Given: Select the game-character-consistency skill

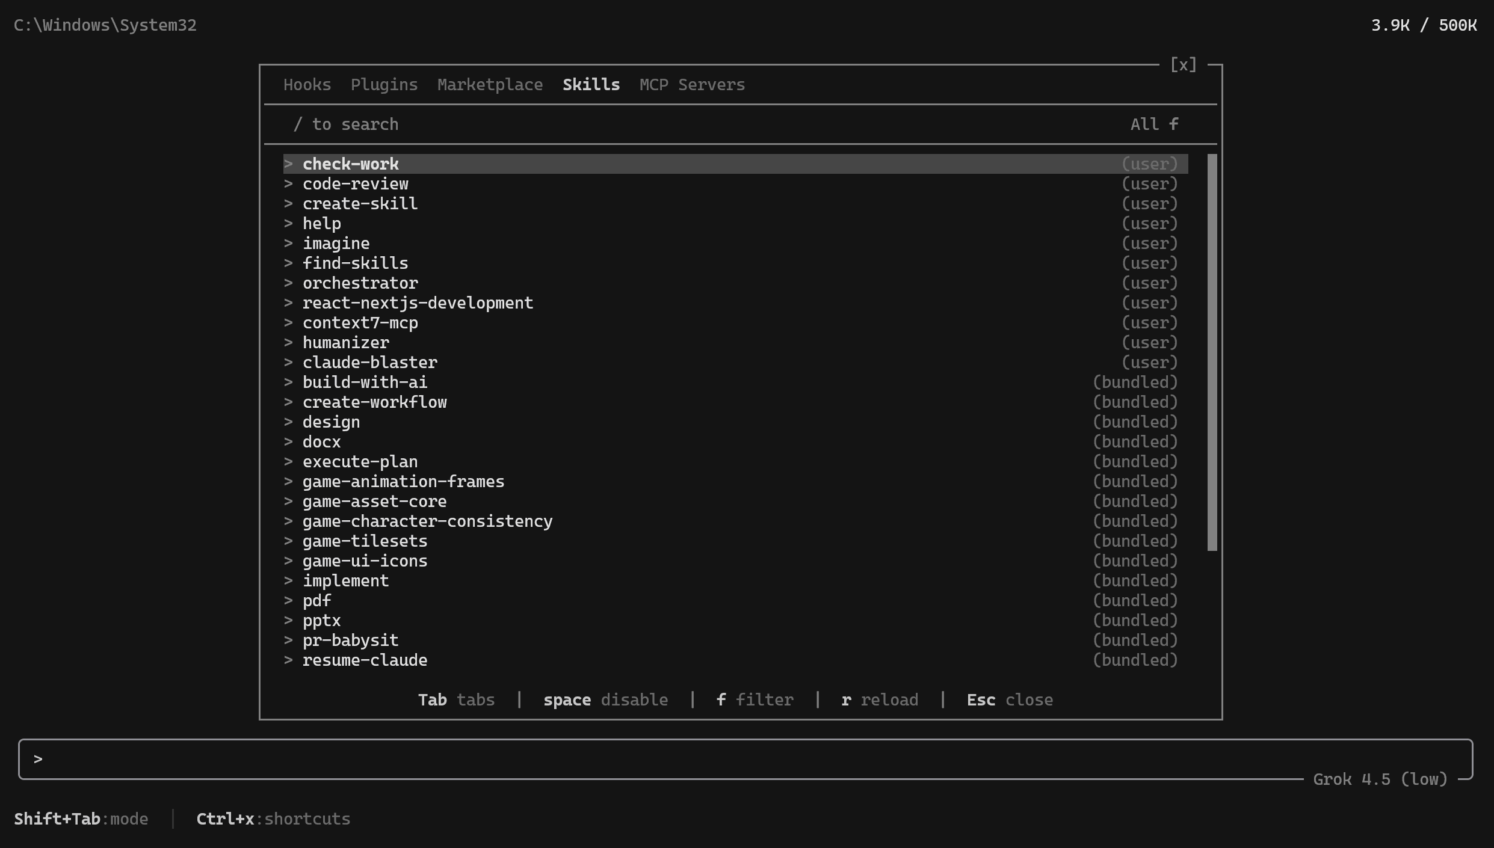Looking at the screenshot, I should point(735,521).
